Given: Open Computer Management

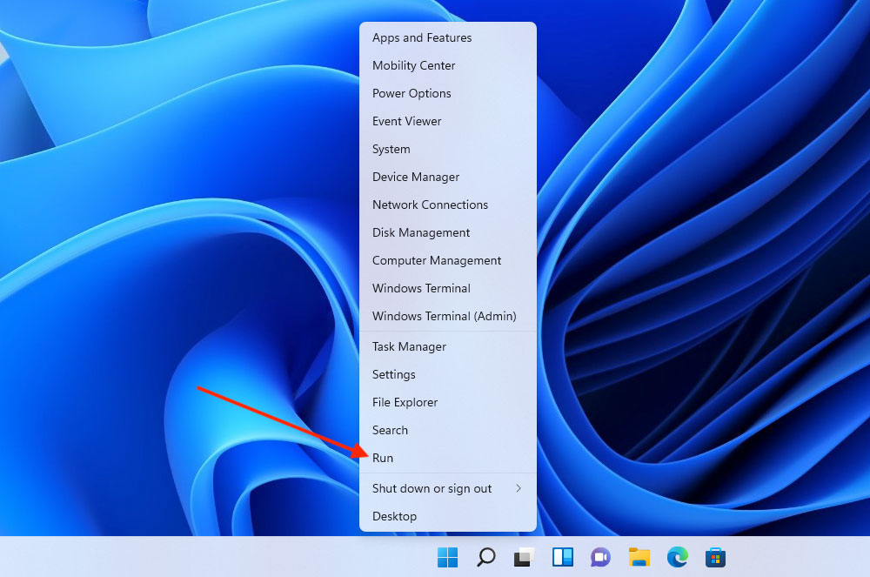Looking at the screenshot, I should [x=437, y=260].
